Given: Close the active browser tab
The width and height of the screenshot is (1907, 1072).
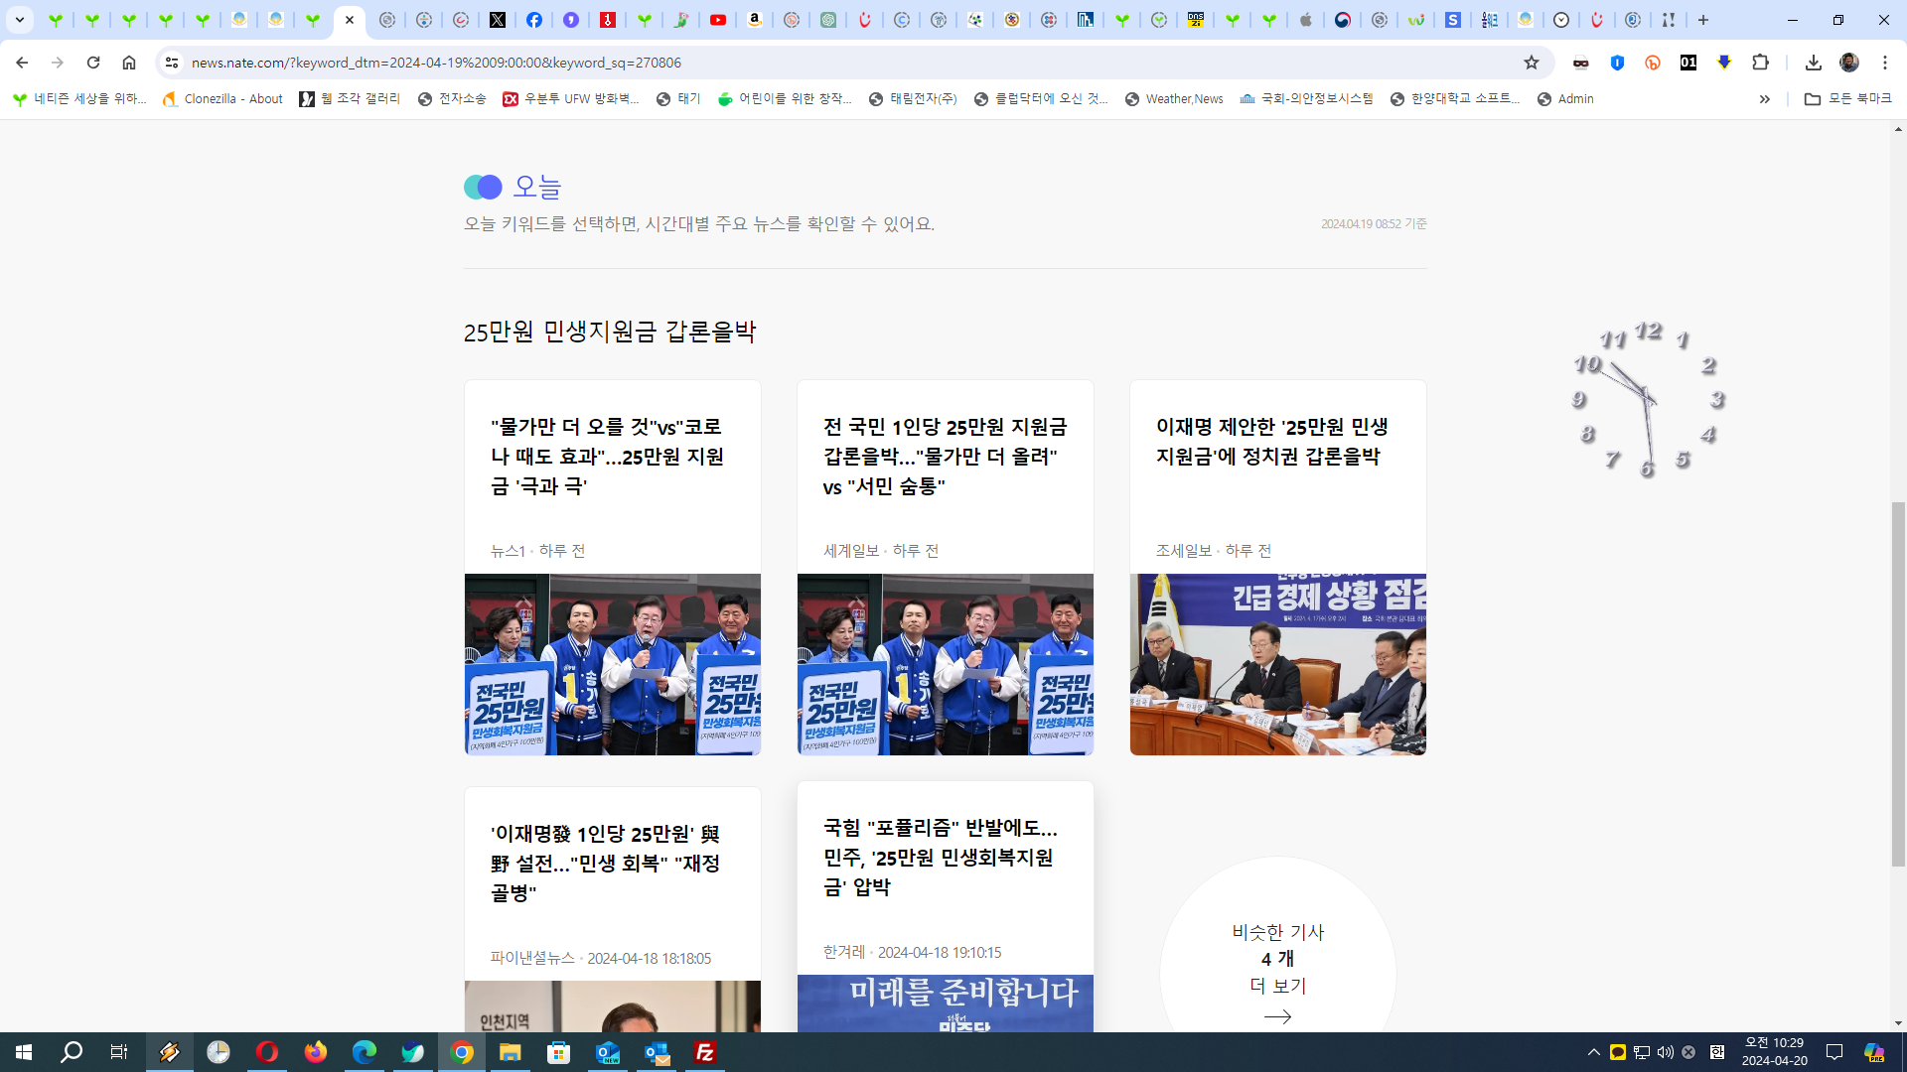Looking at the screenshot, I should tap(350, 20).
